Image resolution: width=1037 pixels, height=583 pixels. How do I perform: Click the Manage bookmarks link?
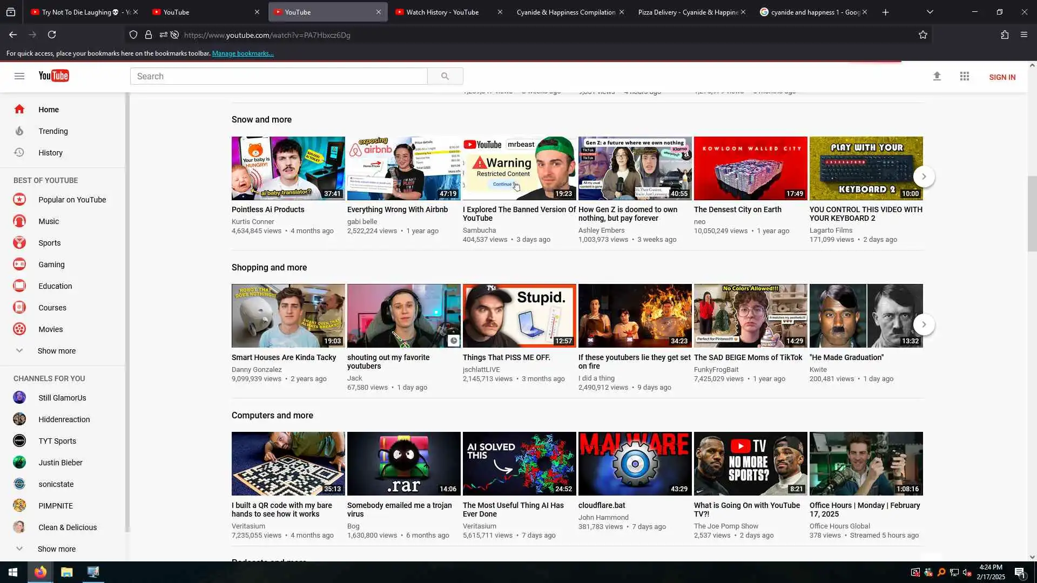(243, 53)
